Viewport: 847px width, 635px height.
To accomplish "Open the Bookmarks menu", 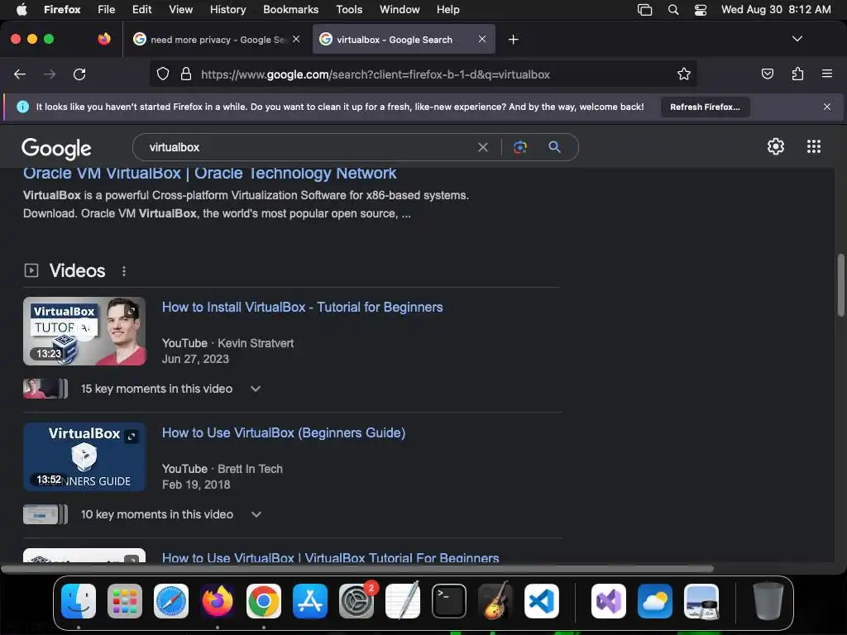I will click(291, 10).
